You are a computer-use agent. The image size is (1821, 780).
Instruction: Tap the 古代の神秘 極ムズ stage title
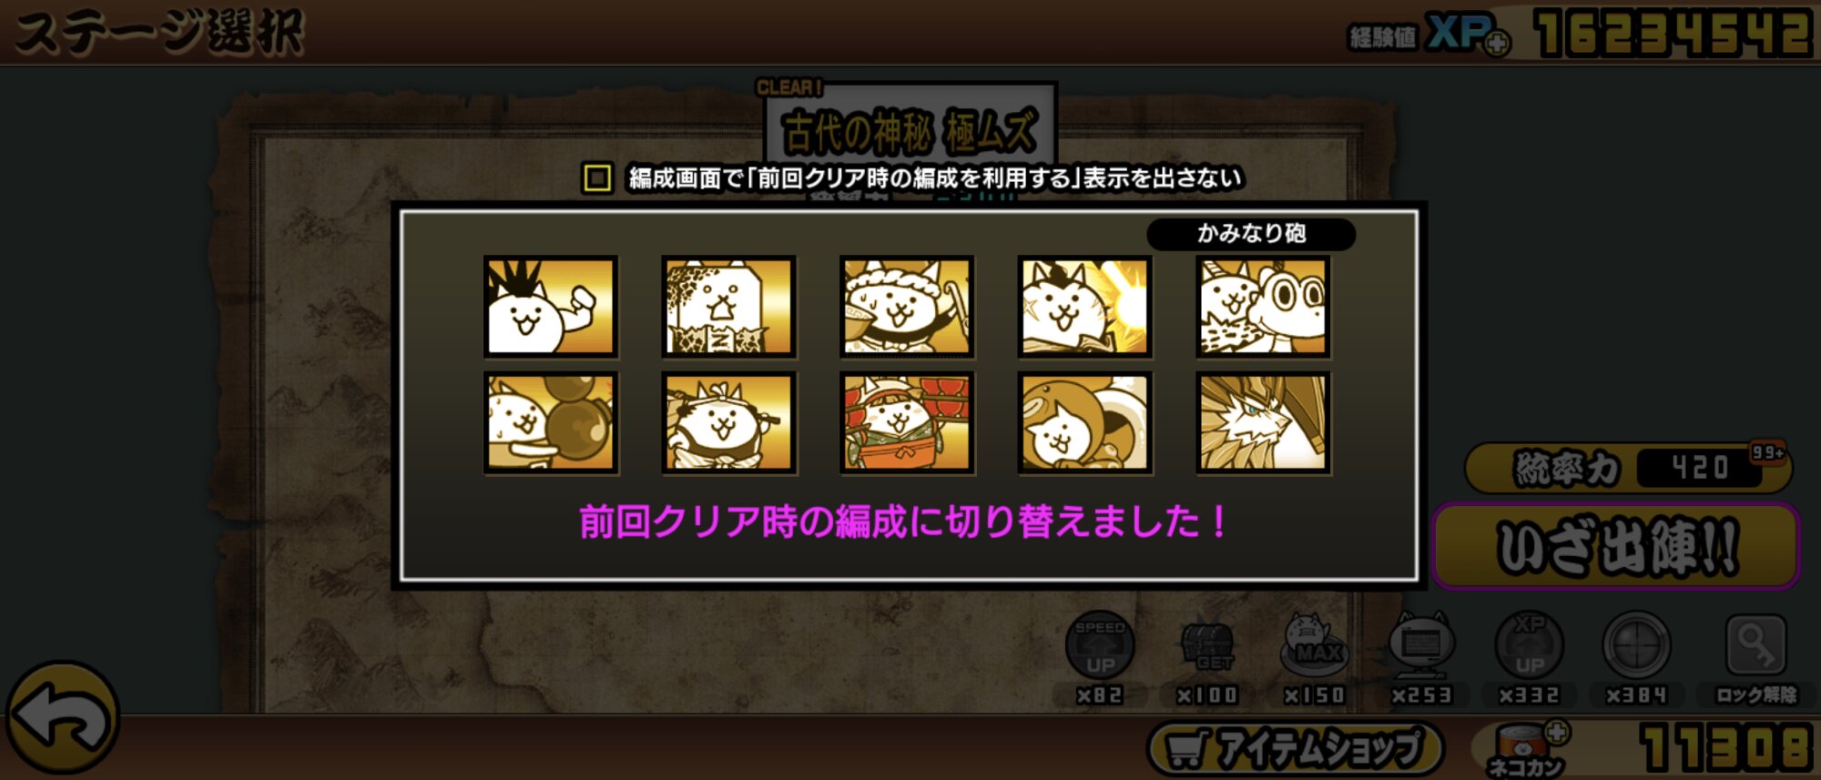(910, 131)
